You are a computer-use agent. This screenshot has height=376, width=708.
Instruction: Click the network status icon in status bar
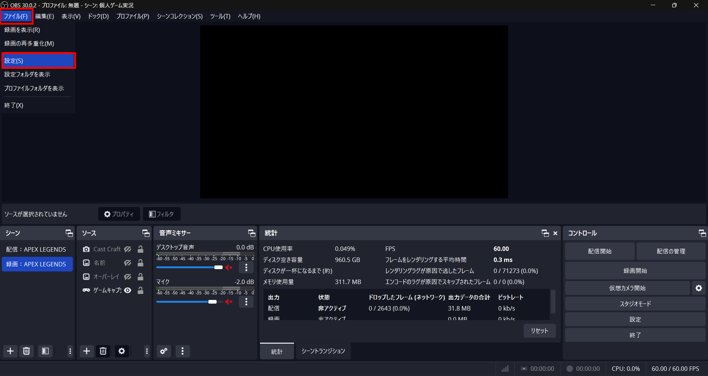[505, 369]
